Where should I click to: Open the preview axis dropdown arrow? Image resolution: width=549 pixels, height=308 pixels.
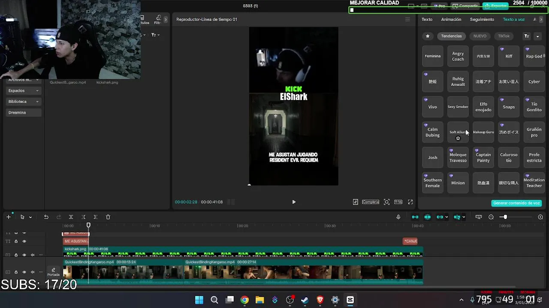click(464, 217)
